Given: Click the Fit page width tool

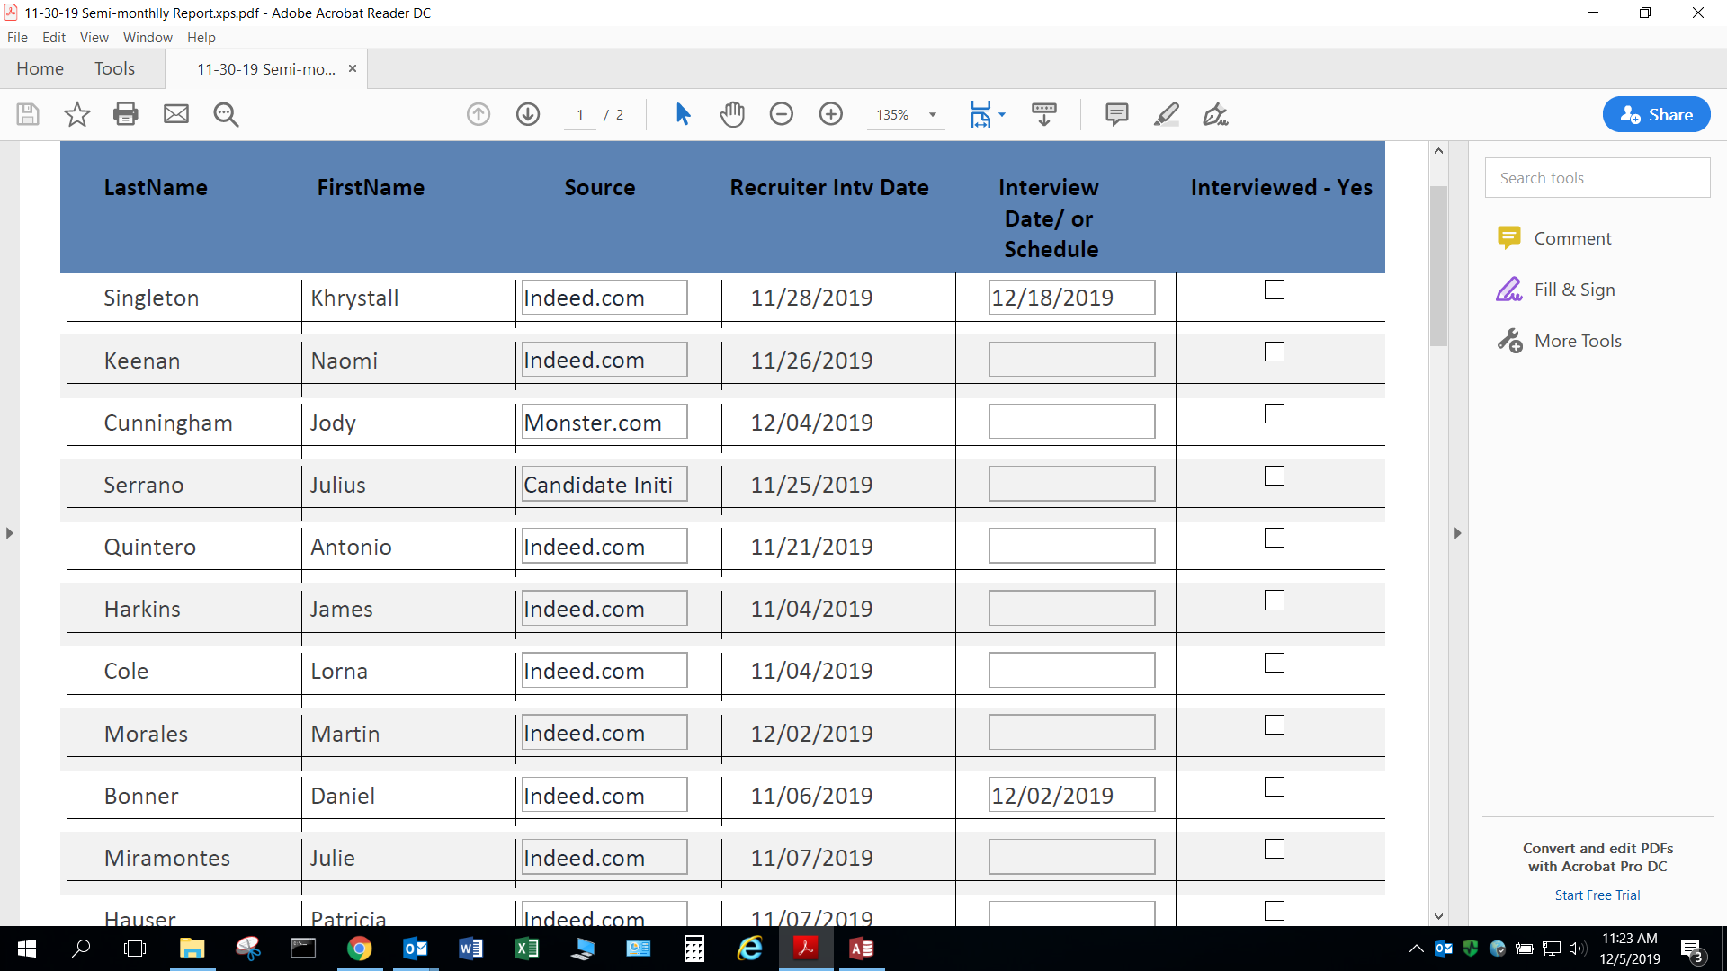Looking at the screenshot, I should click(980, 114).
